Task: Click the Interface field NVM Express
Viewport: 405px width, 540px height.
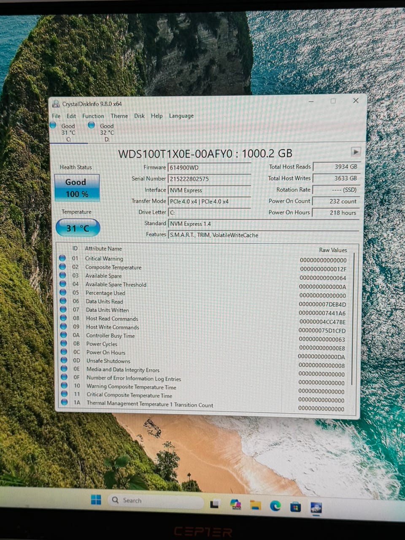Action: pyautogui.click(x=209, y=190)
